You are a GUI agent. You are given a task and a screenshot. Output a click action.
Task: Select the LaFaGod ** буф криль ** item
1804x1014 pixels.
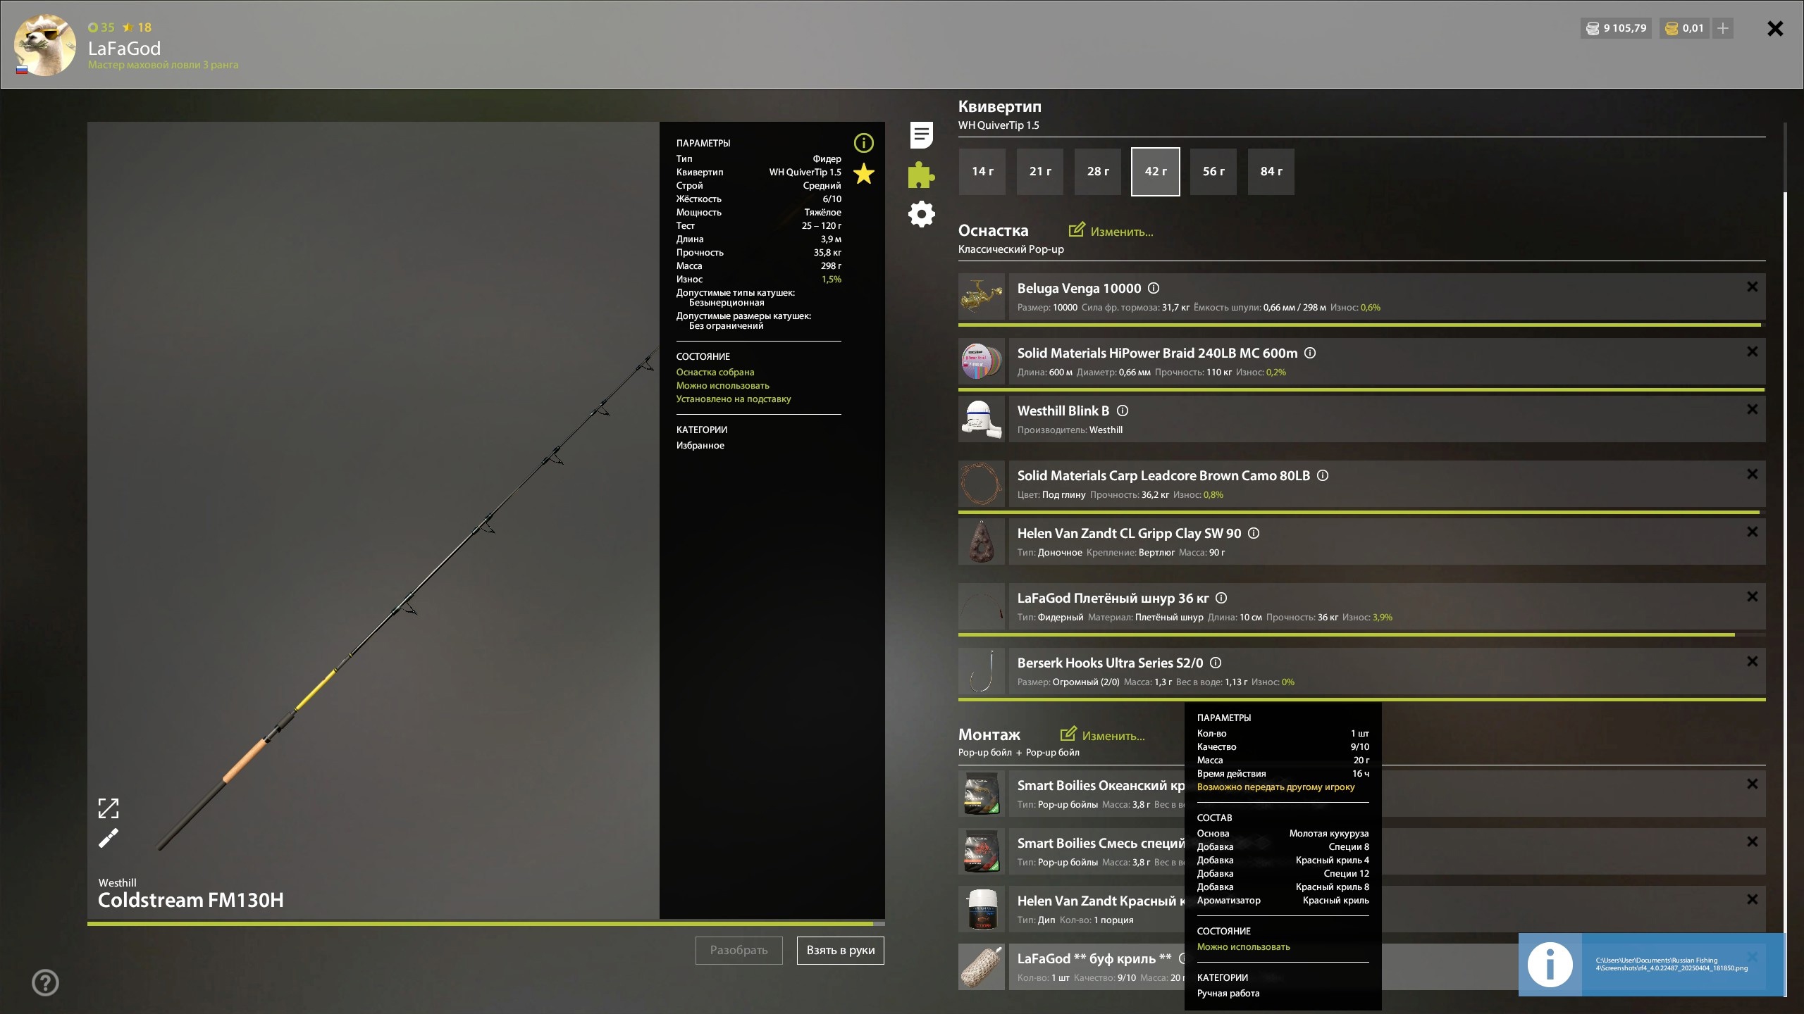pyautogui.click(x=1094, y=958)
